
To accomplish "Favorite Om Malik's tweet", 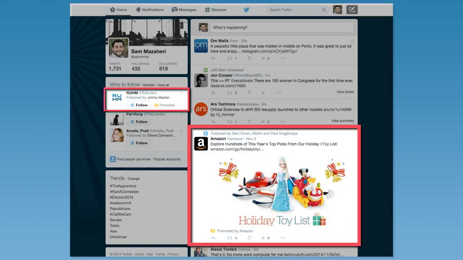I will coord(263,58).
